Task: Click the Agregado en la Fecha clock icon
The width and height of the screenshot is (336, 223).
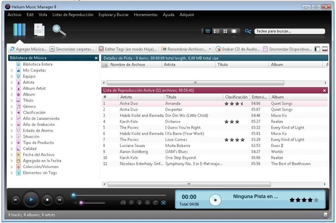Action: [x=18, y=161]
